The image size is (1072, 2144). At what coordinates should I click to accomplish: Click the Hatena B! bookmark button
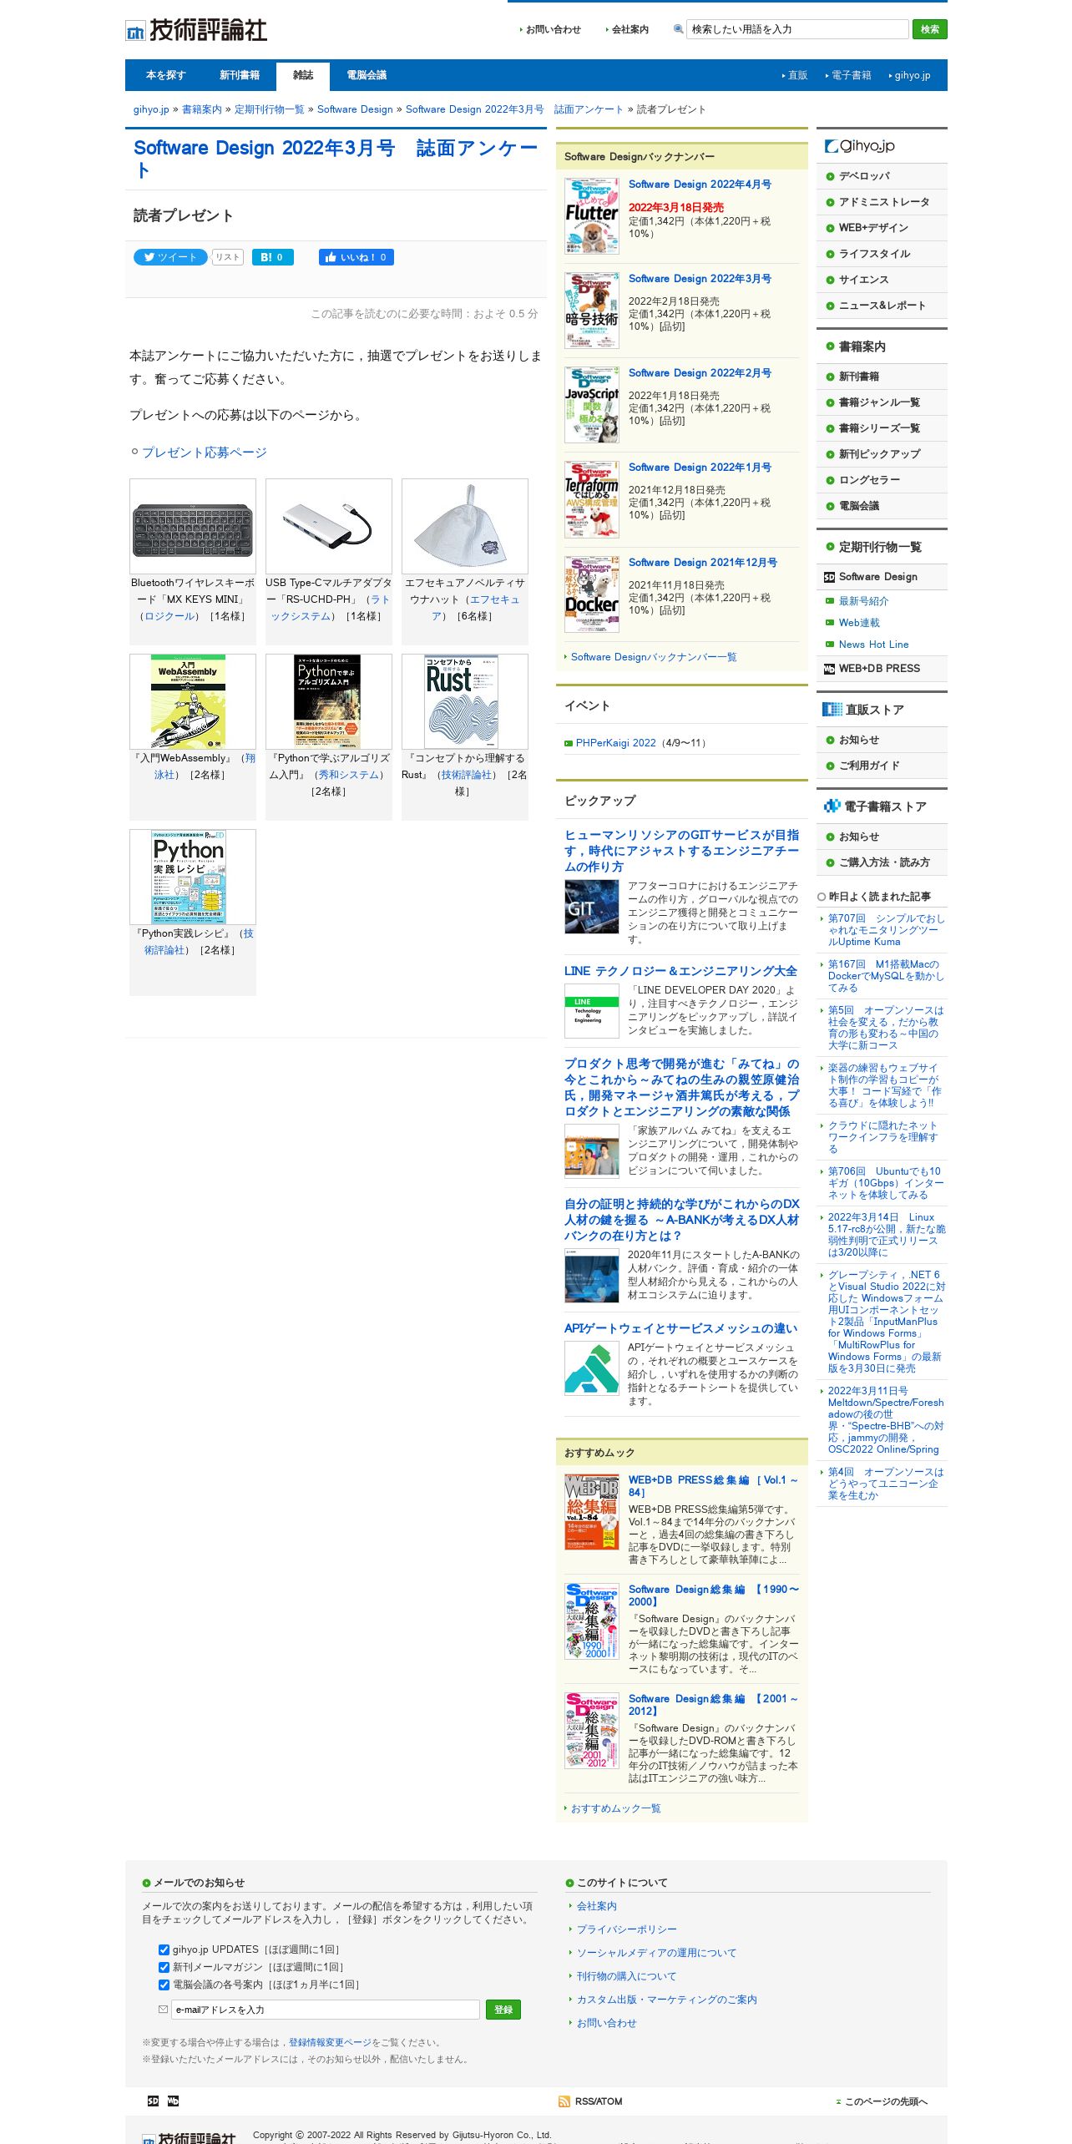pos(272,257)
